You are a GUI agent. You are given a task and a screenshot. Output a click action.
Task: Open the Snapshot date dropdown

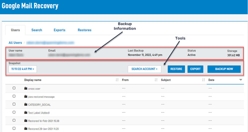(23, 69)
